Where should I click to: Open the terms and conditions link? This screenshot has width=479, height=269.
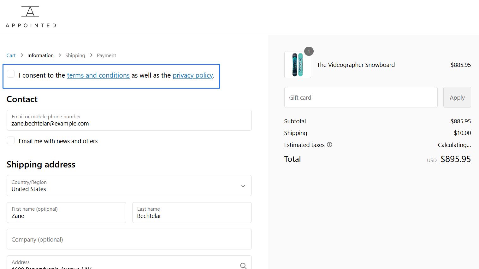[98, 75]
